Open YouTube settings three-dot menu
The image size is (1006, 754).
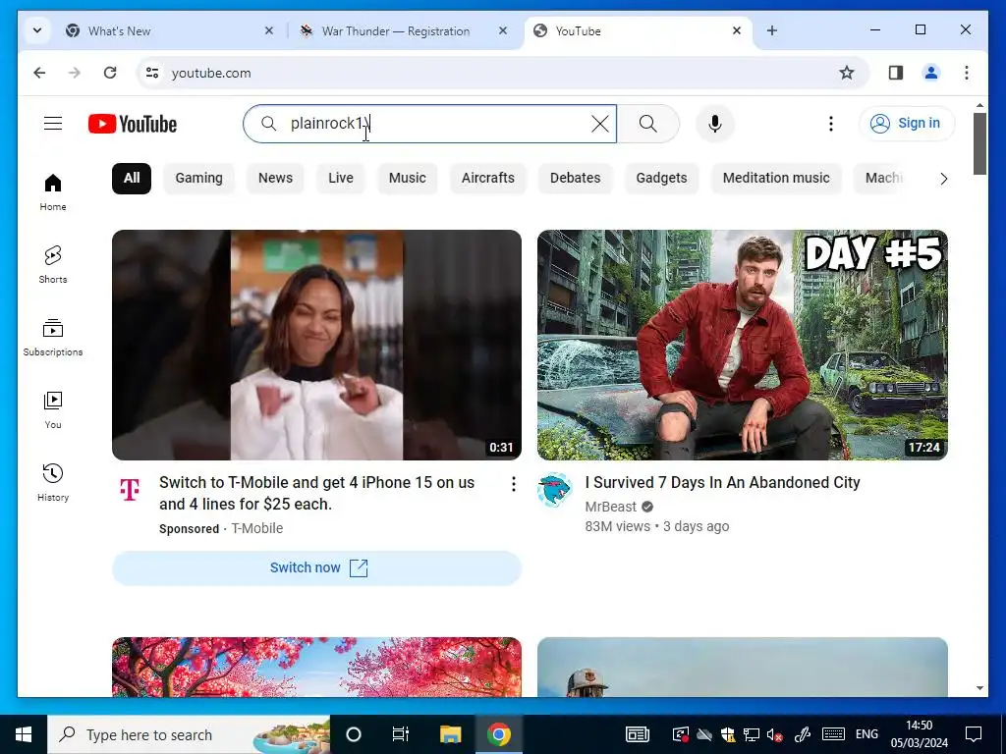(831, 124)
